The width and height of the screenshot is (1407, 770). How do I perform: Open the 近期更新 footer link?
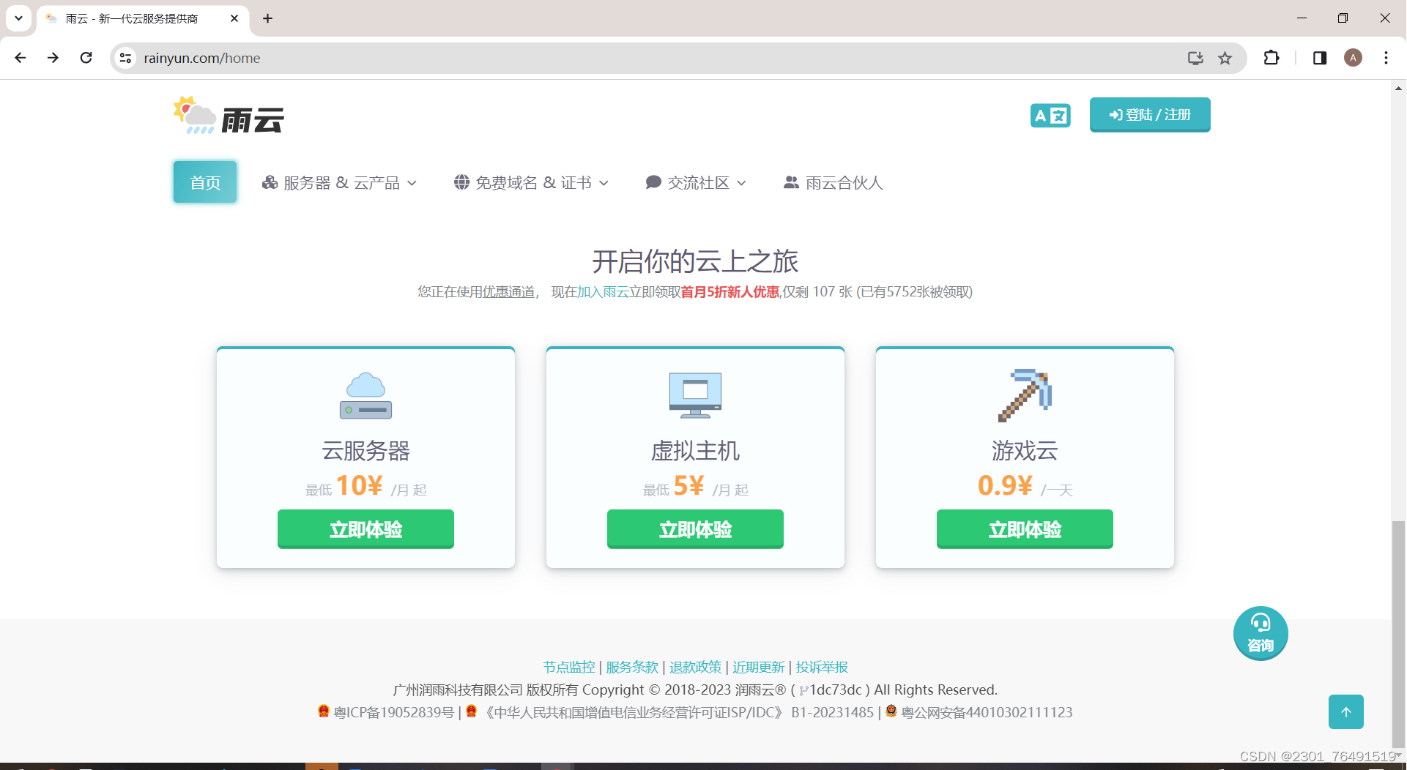pos(759,668)
